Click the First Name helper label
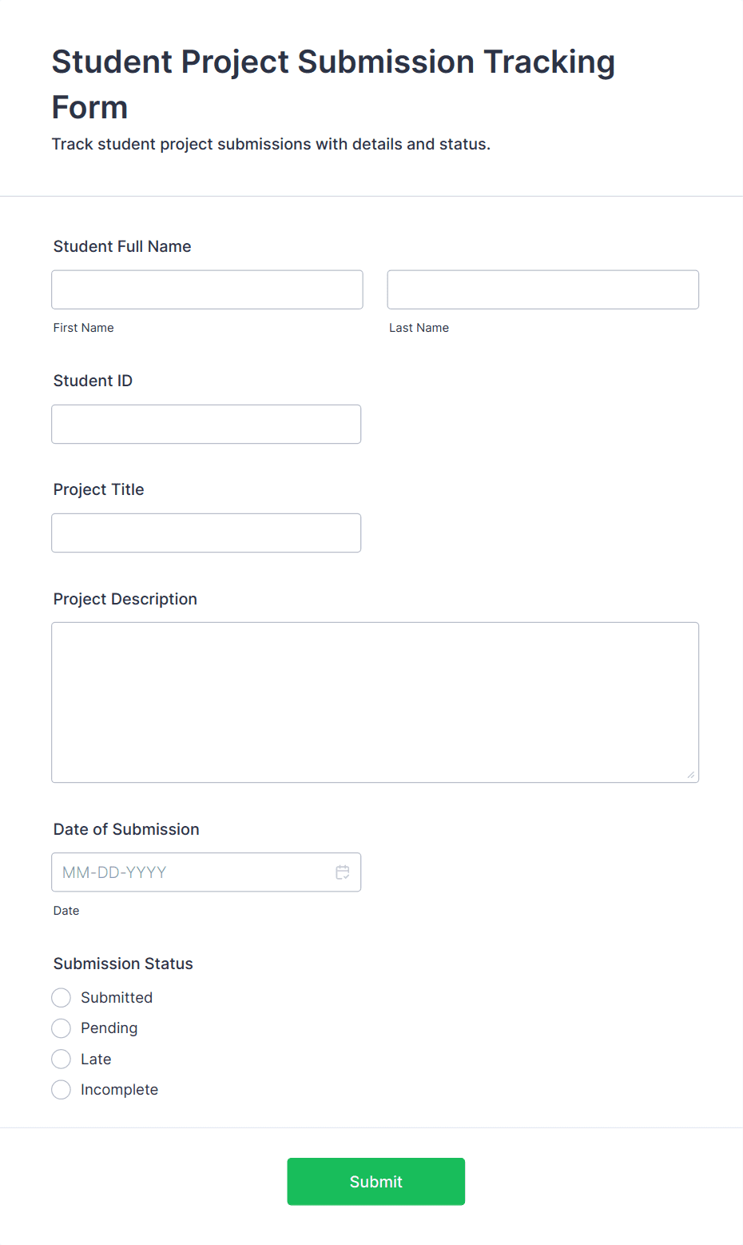The width and height of the screenshot is (743, 1245). [x=83, y=328]
